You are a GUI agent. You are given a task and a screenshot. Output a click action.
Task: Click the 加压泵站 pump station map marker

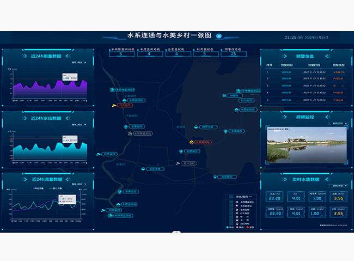(x=225, y=177)
